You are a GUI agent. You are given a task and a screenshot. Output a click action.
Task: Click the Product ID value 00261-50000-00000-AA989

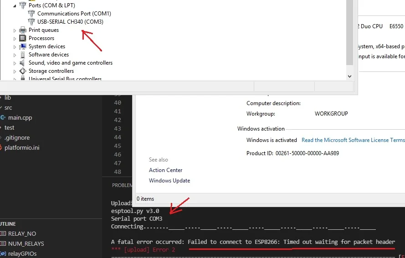coord(307,153)
